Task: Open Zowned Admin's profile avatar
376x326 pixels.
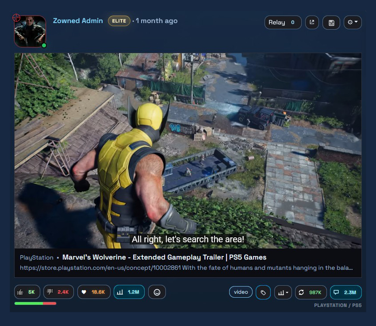Action: tap(30, 31)
